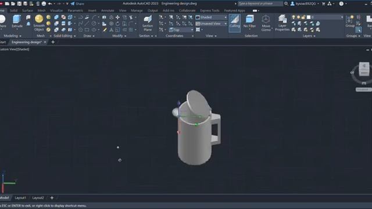Image resolution: width=372 pixels, height=209 pixels.
Task: Click the Unnamed UCS button below ViewCube
Action: (x=363, y=89)
